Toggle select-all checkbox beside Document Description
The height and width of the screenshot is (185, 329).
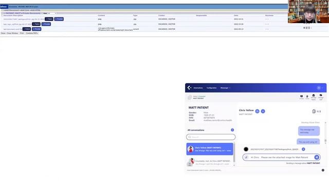[x=2, y=15]
